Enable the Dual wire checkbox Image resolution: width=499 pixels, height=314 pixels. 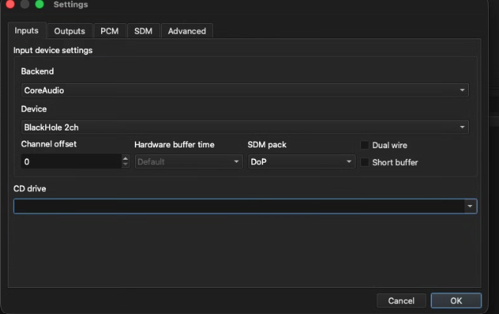[x=365, y=145]
